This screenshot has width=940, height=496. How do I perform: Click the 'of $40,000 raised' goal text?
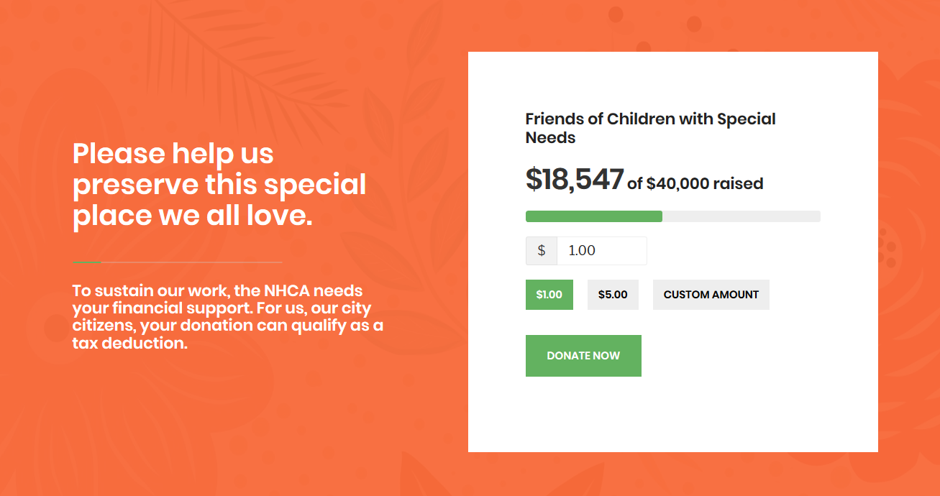695,184
